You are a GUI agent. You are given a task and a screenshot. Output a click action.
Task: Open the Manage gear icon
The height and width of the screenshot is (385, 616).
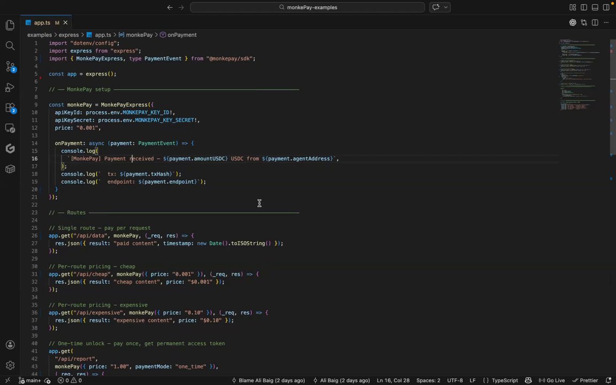click(10, 365)
